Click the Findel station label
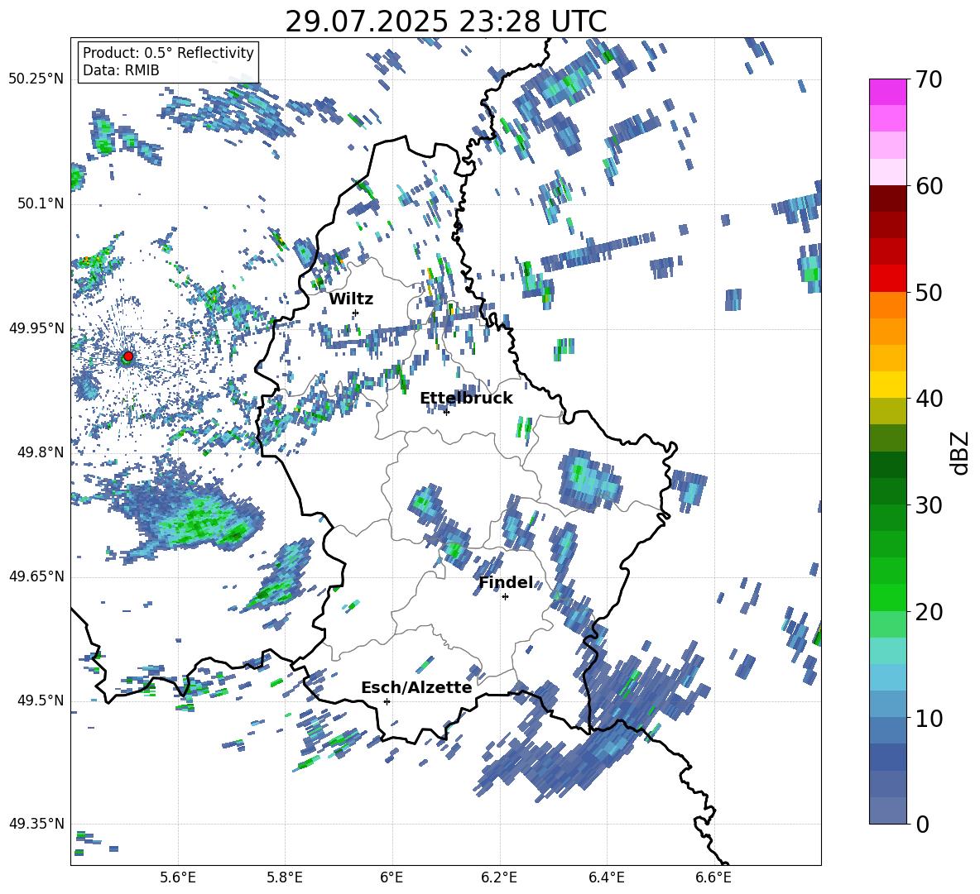The width and height of the screenshot is (980, 894). coord(506,582)
